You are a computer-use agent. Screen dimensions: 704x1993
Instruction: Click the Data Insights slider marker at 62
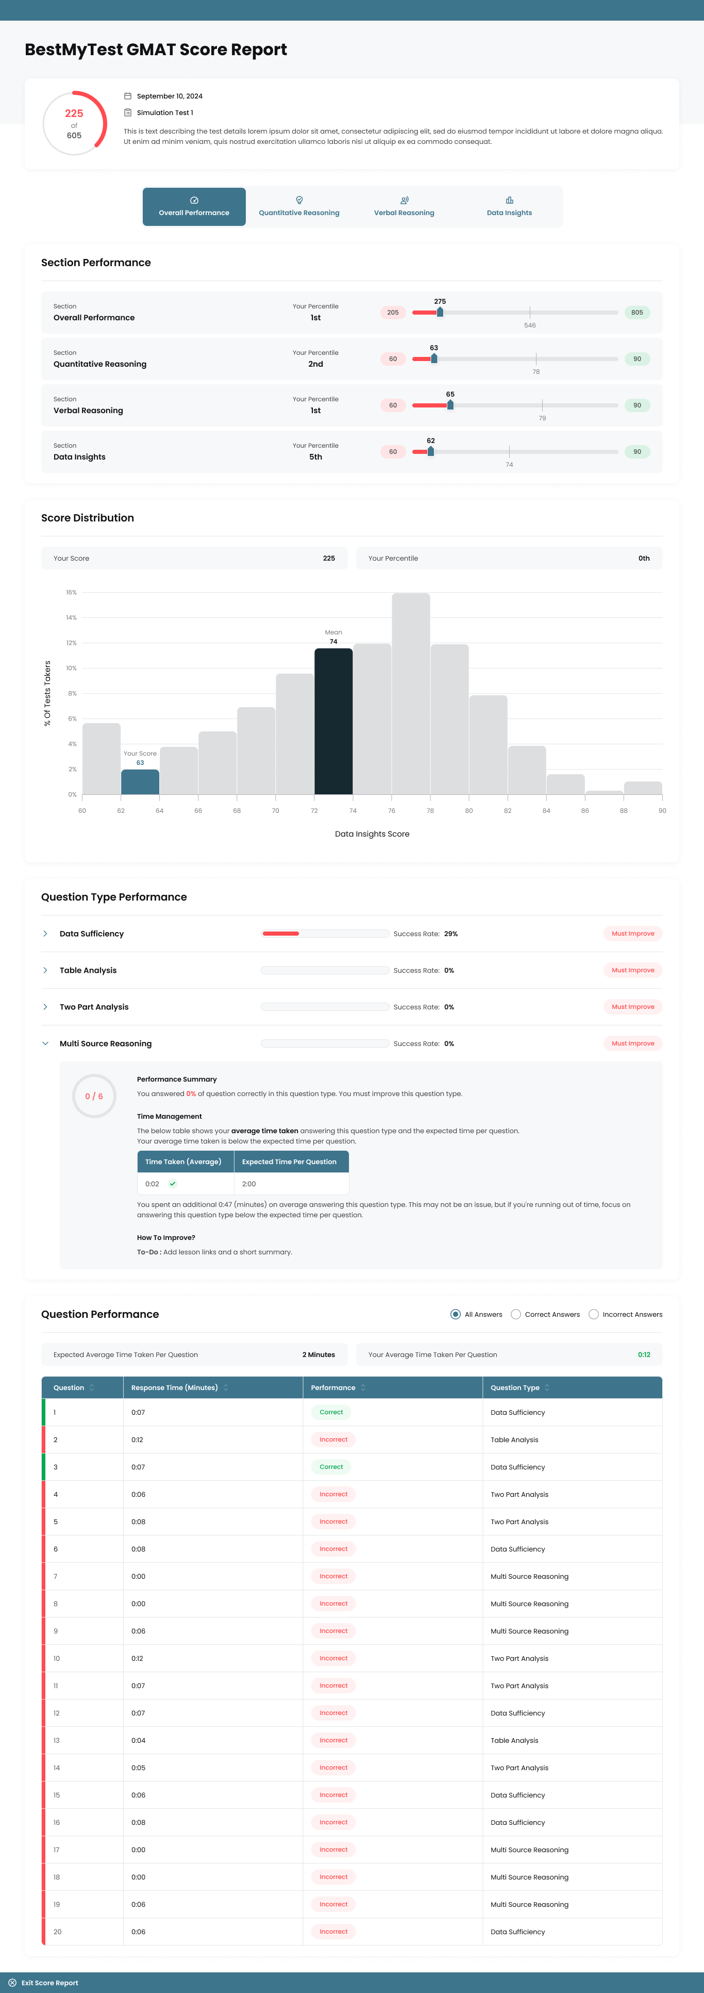[x=430, y=451]
